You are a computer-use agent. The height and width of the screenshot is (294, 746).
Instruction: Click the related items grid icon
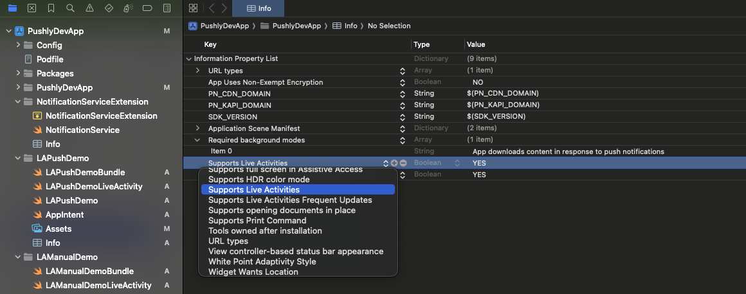pyautogui.click(x=193, y=8)
